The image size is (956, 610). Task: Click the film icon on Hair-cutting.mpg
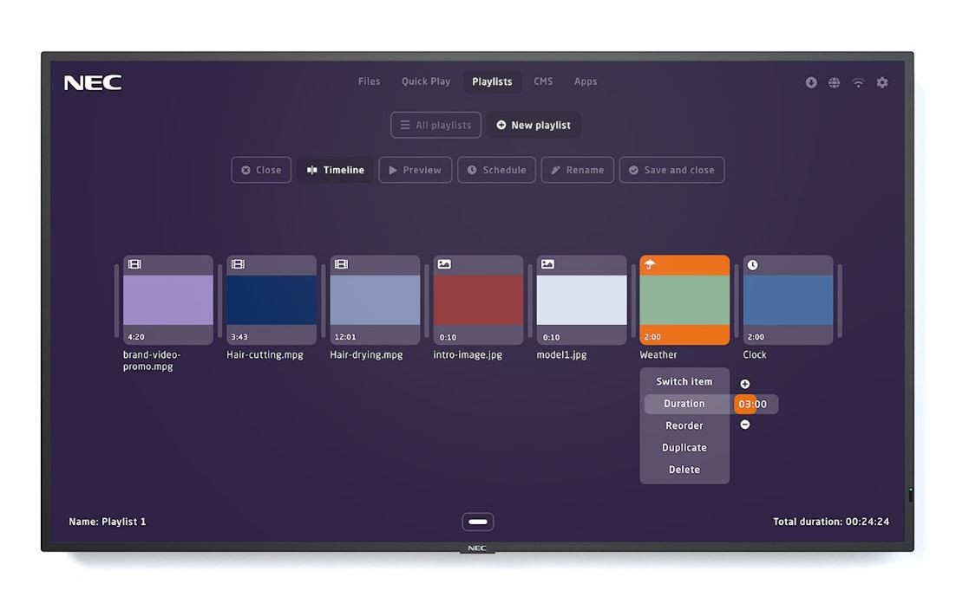(x=238, y=264)
